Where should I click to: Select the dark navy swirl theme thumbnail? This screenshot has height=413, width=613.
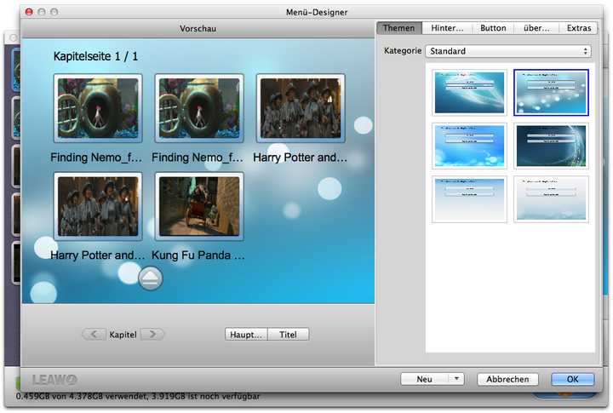(x=551, y=146)
